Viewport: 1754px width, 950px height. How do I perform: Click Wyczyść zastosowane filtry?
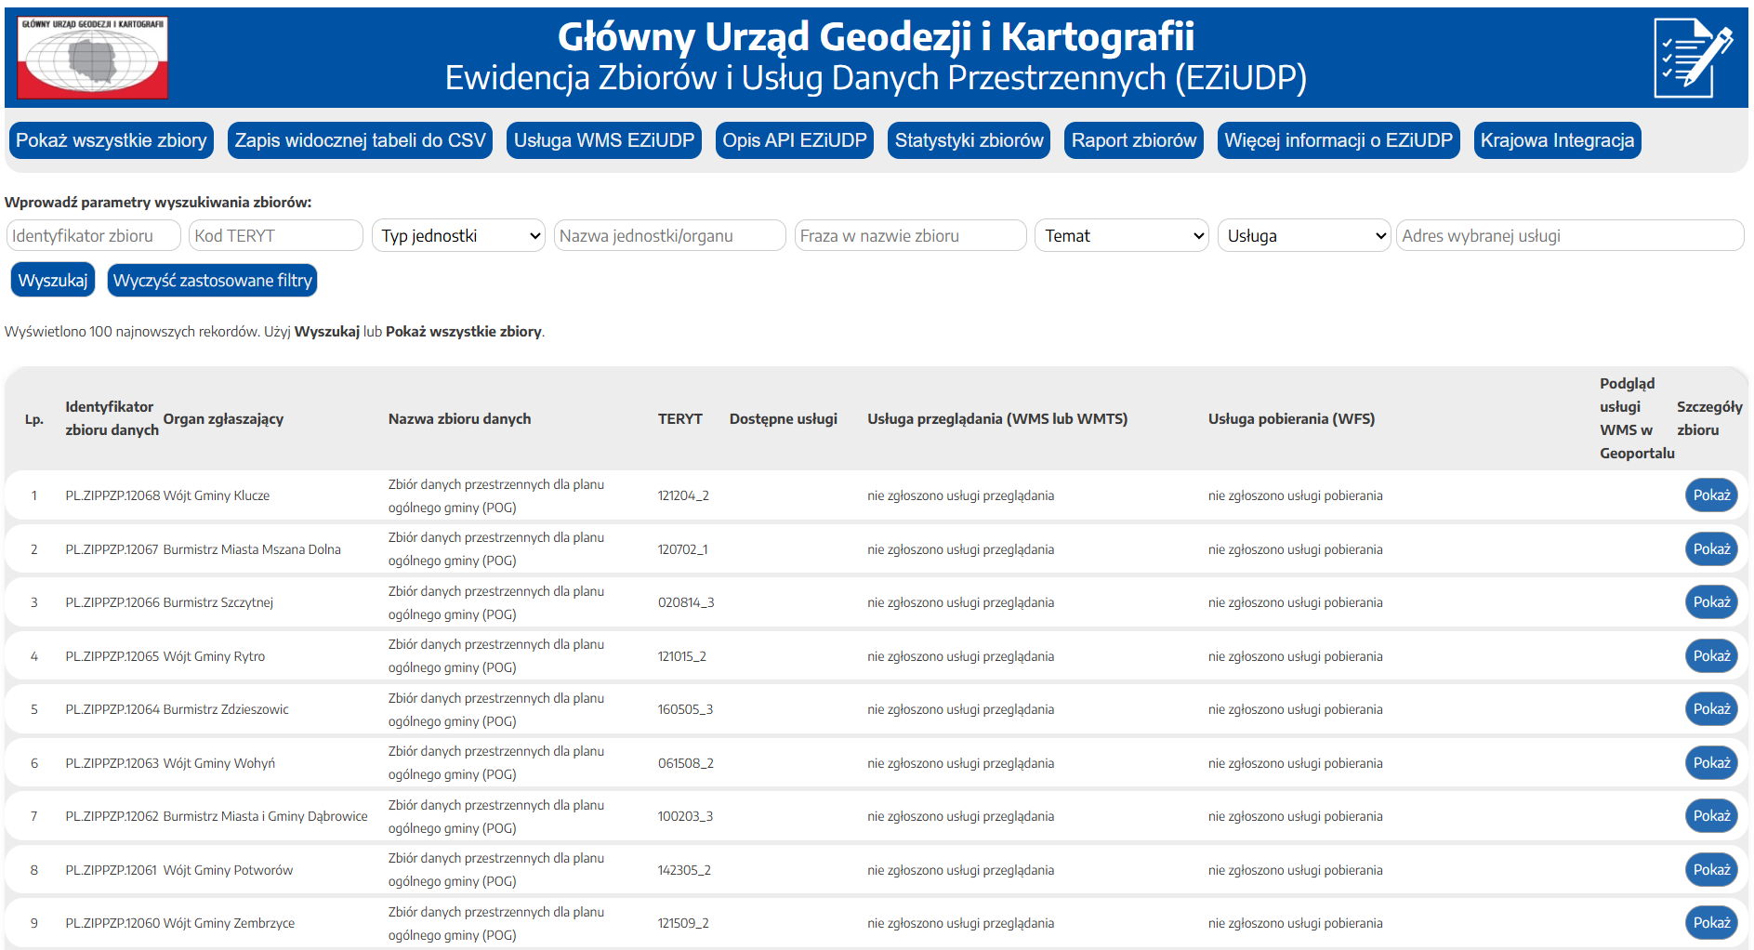click(212, 280)
